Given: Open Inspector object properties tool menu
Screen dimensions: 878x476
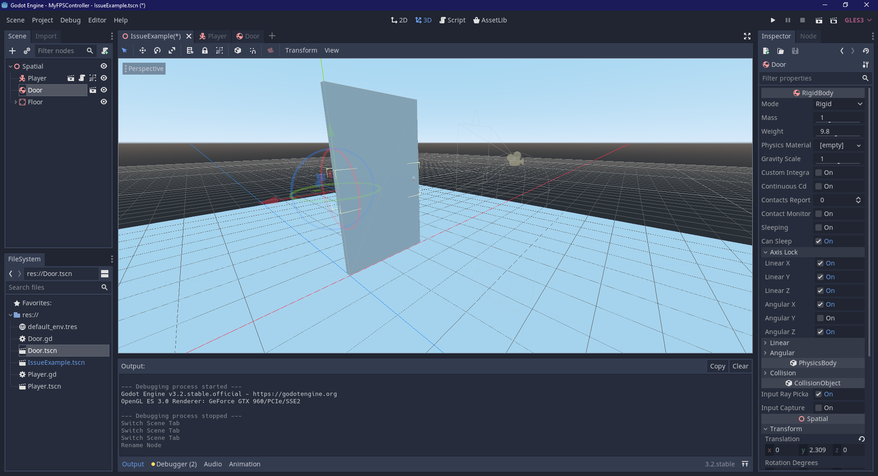Looking at the screenshot, I should pos(866,65).
